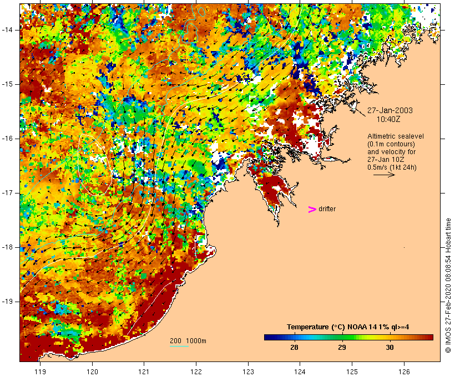455x377 pixels.
Task: Click the 'and velocity for' caption line
Action: click(x=391, y=152)
